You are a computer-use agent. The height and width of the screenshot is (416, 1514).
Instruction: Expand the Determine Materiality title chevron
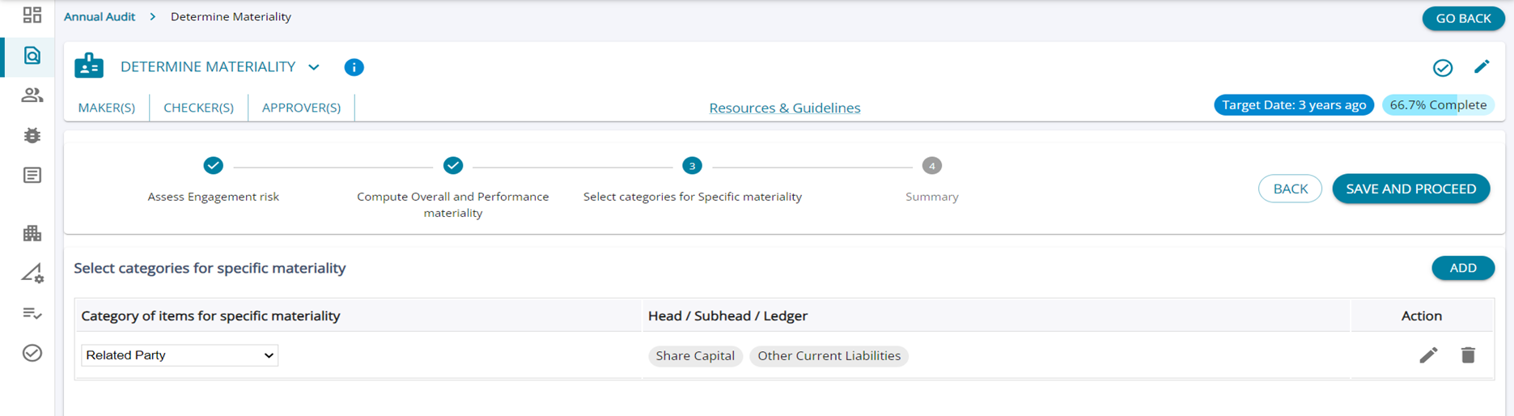click(x=314, y=67)
